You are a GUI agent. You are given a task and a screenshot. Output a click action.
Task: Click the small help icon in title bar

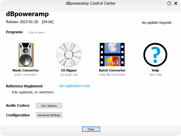coord(169,3)
